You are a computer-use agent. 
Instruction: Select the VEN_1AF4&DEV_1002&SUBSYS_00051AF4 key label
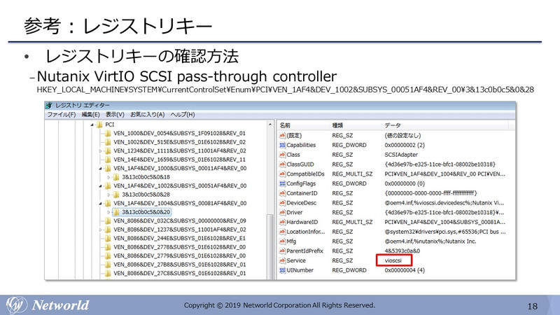[x=180, y=185]
